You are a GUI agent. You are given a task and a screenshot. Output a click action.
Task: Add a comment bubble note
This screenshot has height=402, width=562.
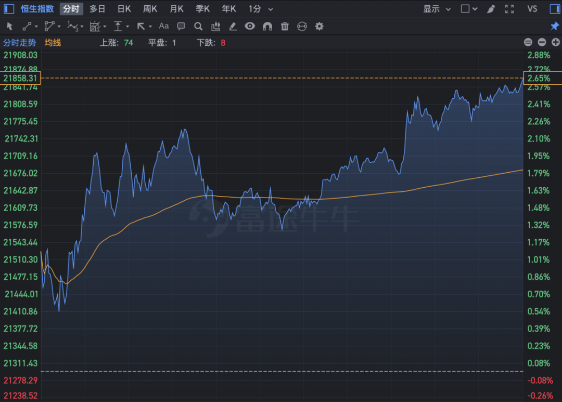[181, 26]
